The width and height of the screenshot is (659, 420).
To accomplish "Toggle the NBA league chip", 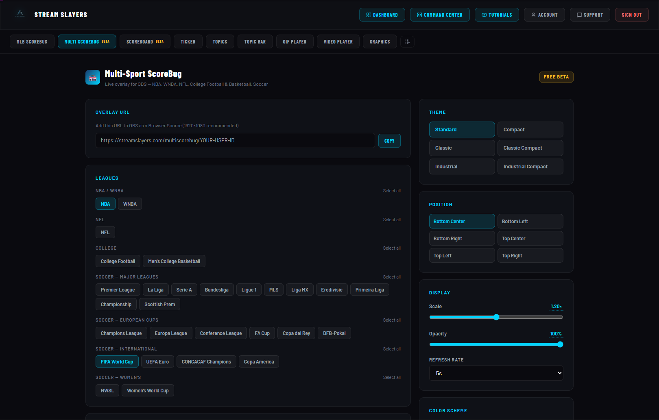I will click(105, 204).
